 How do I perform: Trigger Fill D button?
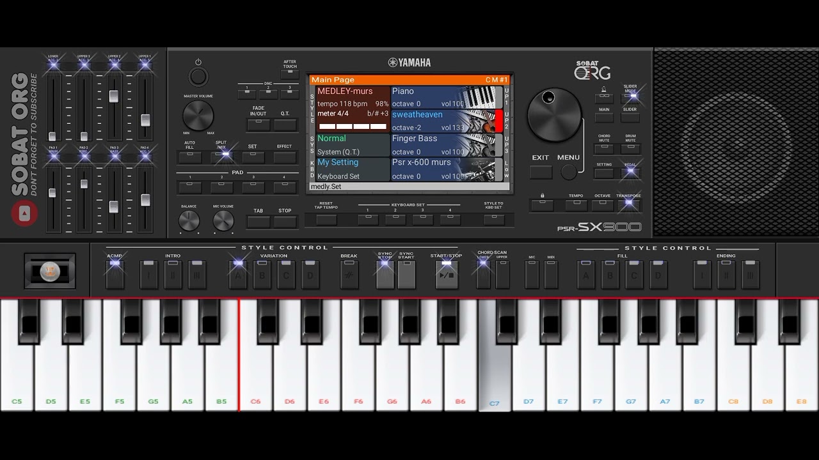[658, 275]
